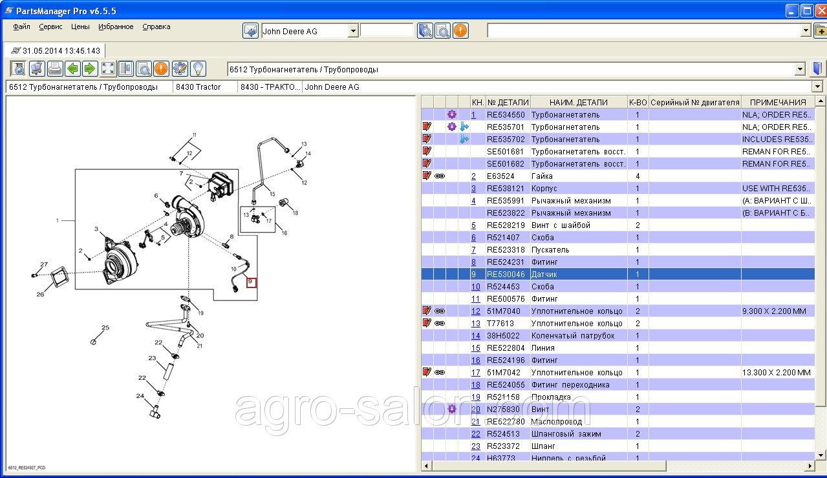Click the shopping cart icon in toolbar
This screenshot has width=827, height=478.
36,68
